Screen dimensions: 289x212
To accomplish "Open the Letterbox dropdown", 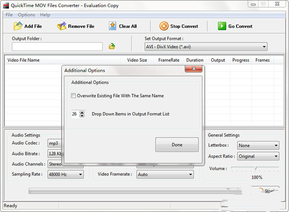I will click(258, 145).
